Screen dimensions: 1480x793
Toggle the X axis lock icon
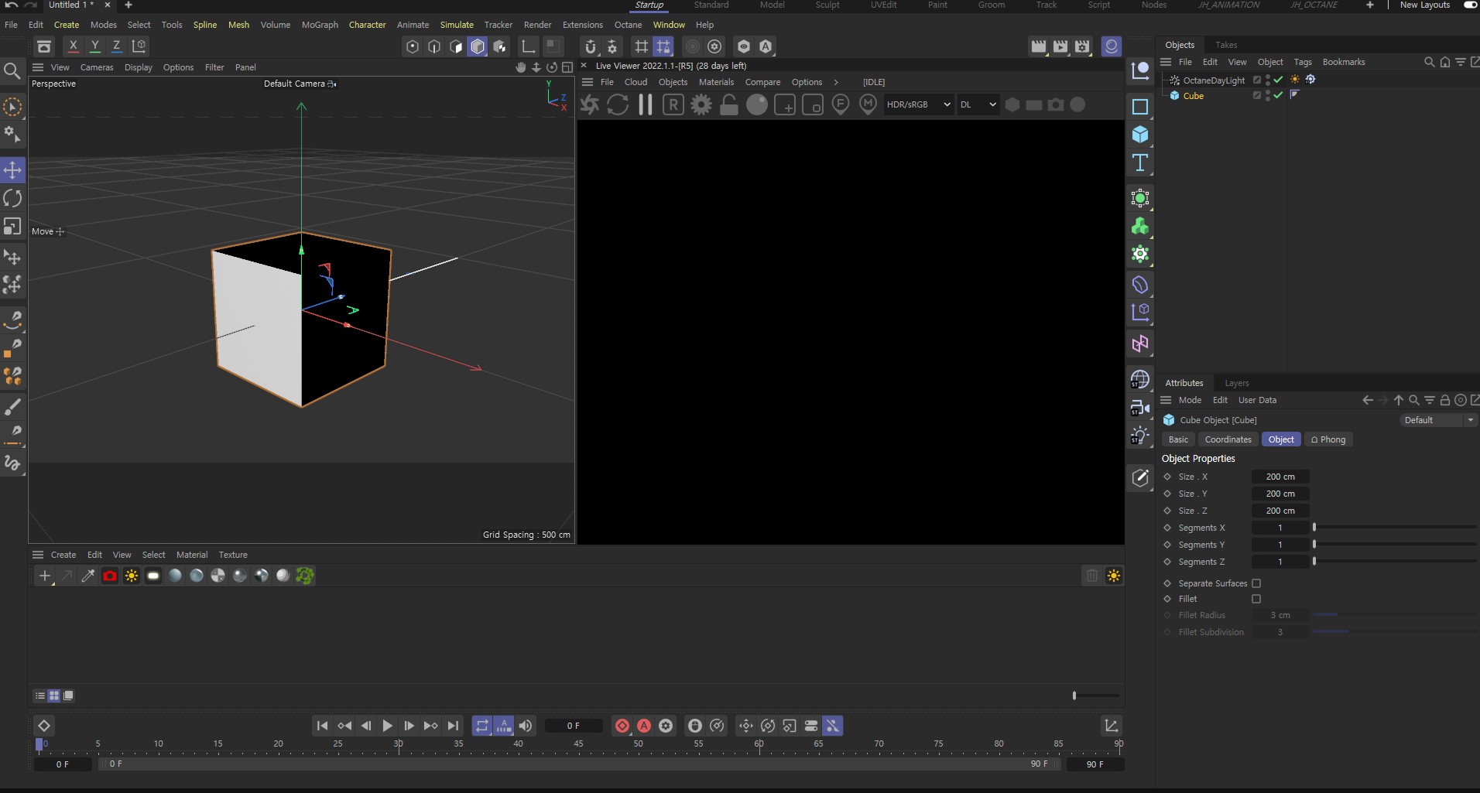(x=73, y=46)
